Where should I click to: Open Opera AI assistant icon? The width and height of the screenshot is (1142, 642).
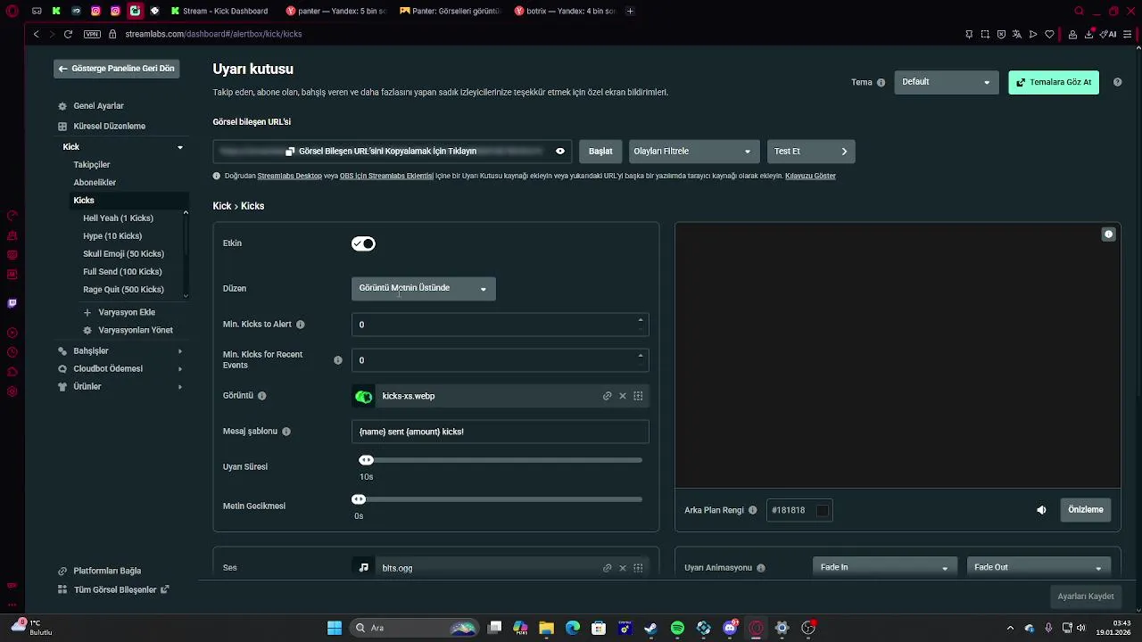tap(1110, 34)
